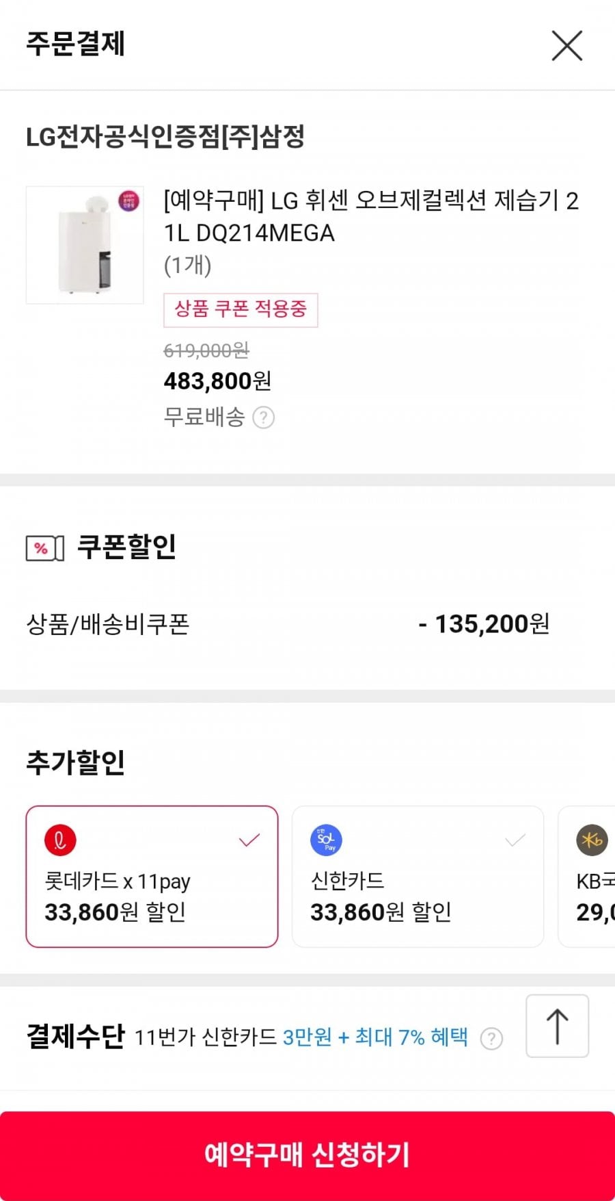Tap the red Lotte Card logo
The height and width of the screenshot is (1201, 615).
point(60,840)
